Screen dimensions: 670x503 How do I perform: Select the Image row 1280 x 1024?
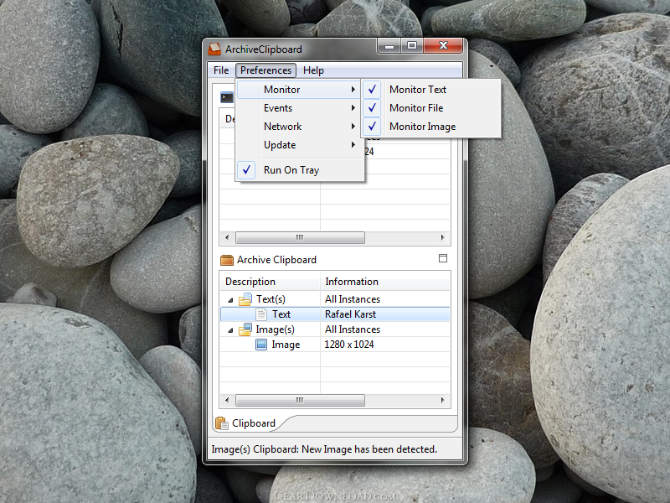coord(335,345)
